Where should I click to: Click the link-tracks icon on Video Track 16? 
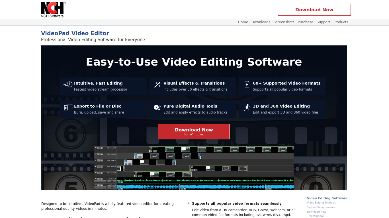click(102, 154)
